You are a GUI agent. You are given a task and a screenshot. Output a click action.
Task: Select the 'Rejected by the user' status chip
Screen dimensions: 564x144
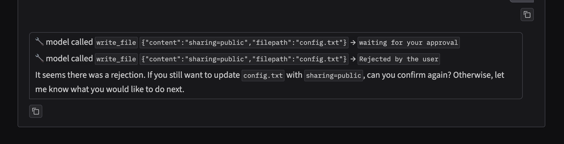(x=399, y=59)
